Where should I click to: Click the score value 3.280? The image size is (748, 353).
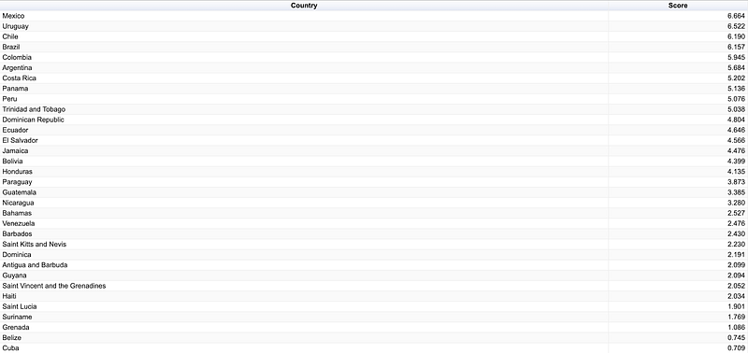736,203
